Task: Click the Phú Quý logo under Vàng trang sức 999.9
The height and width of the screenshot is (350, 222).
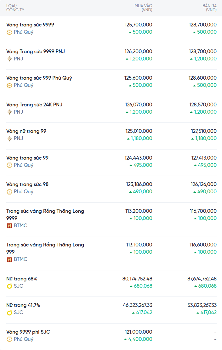Action: pos(9,32)
